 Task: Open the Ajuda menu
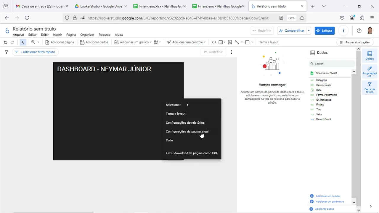click(x=119, y=35)
